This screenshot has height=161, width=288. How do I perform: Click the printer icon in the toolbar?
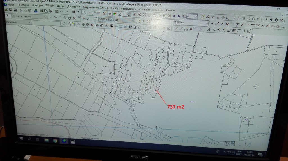[41, 11]
